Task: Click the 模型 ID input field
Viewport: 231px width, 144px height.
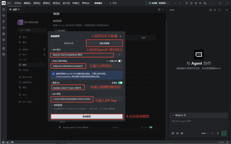Action: pos(87,88)
